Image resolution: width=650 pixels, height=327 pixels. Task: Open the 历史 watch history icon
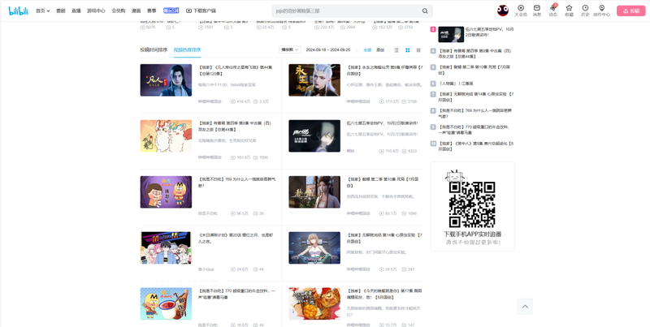pyautogui.click(x=585, y=11)
